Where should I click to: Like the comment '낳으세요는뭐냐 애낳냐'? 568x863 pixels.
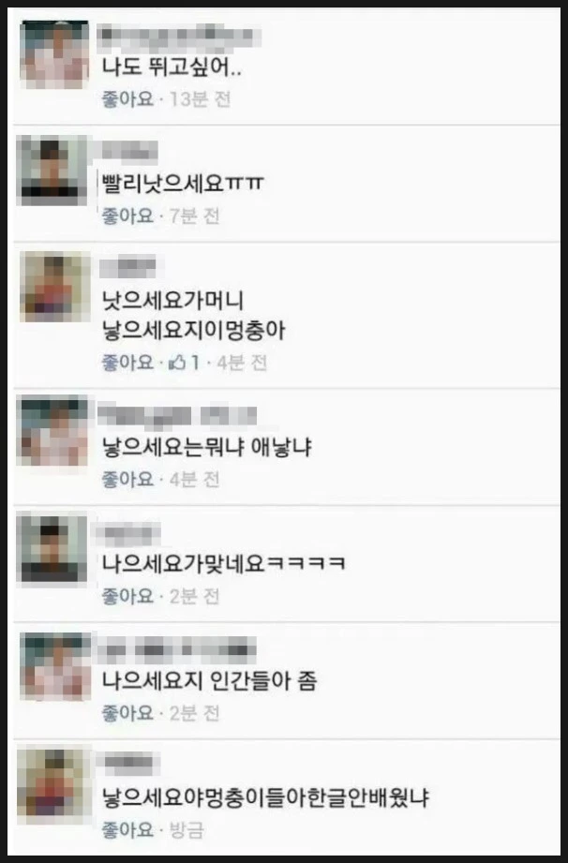(127, 480)
